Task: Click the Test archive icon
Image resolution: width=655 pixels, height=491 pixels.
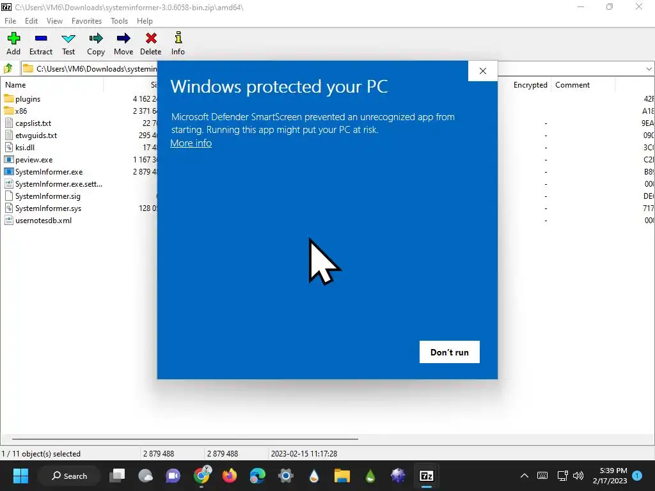Action: tap(68, 38)
